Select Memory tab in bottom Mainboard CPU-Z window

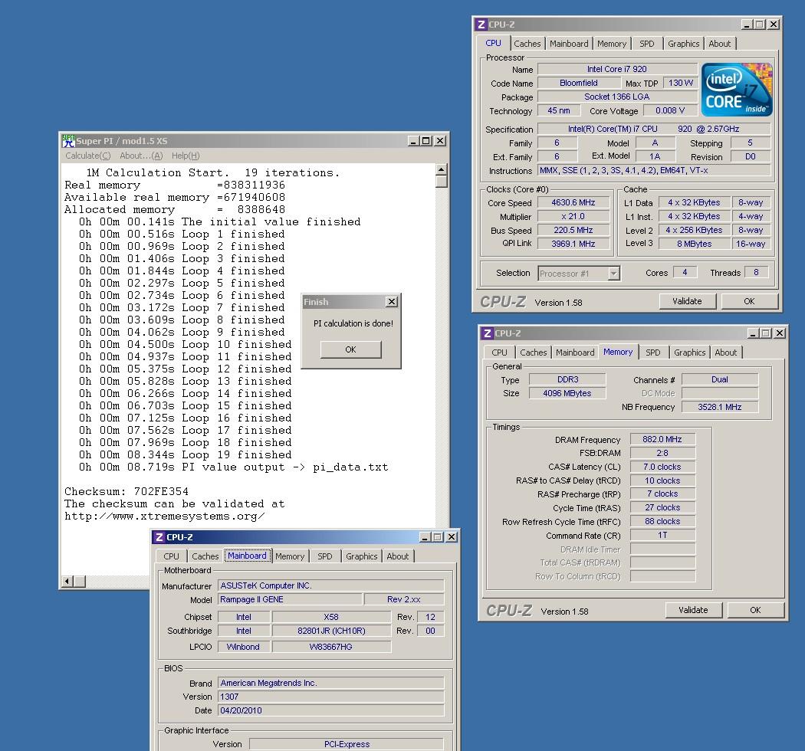coord(290,556)
